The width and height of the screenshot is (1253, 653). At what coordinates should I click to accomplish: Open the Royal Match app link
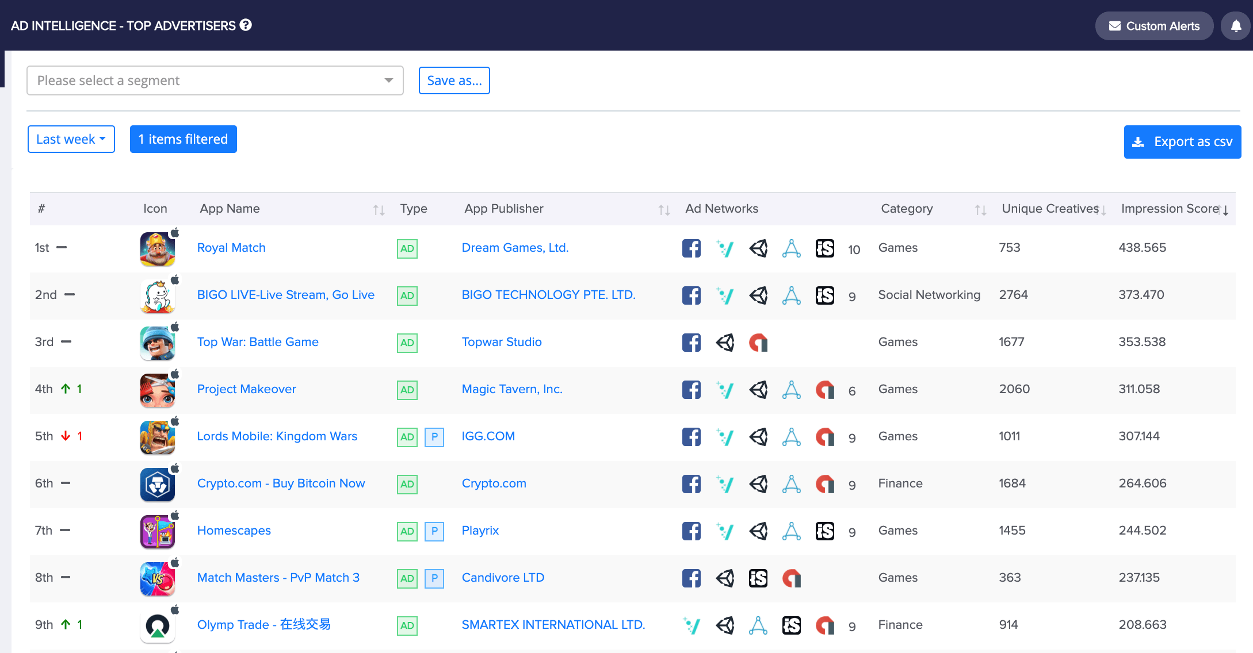pyautogui.click(x=231, y=248)
